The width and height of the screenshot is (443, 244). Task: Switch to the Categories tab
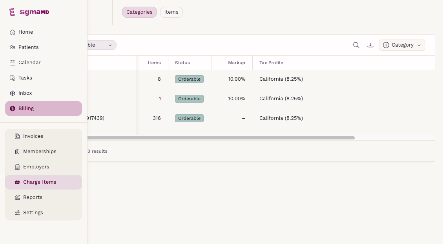click(139, 12)
